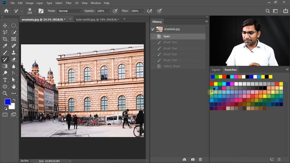
Task: Create new snapshot camera icon in History
Action: 193,159
